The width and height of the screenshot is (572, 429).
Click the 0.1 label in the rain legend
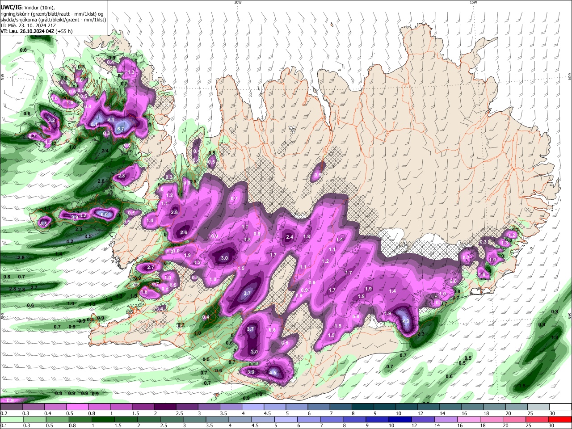tap(4, 425)
